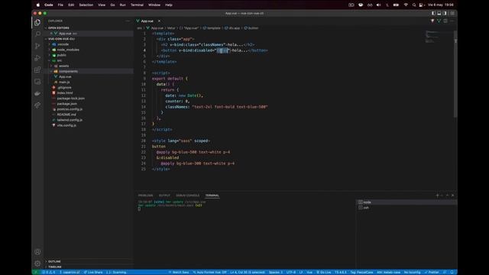The image size is (489, 275).
Task: Expand the node_modules folder
Action: [x=68, y=50]
